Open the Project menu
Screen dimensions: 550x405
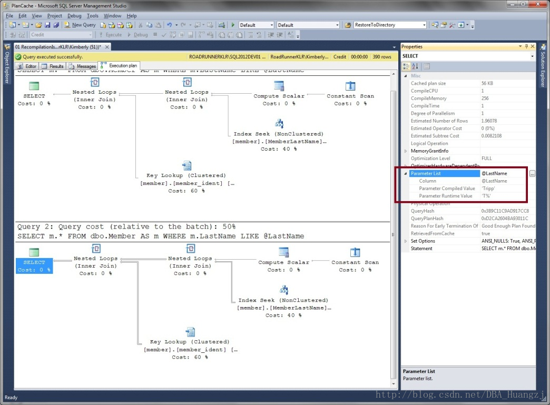[x=55, y=16]
